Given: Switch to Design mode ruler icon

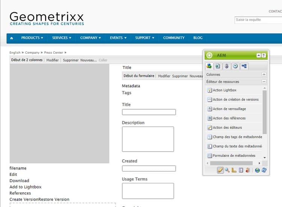Looking at the screenshot, I should [x=234, y=170].
